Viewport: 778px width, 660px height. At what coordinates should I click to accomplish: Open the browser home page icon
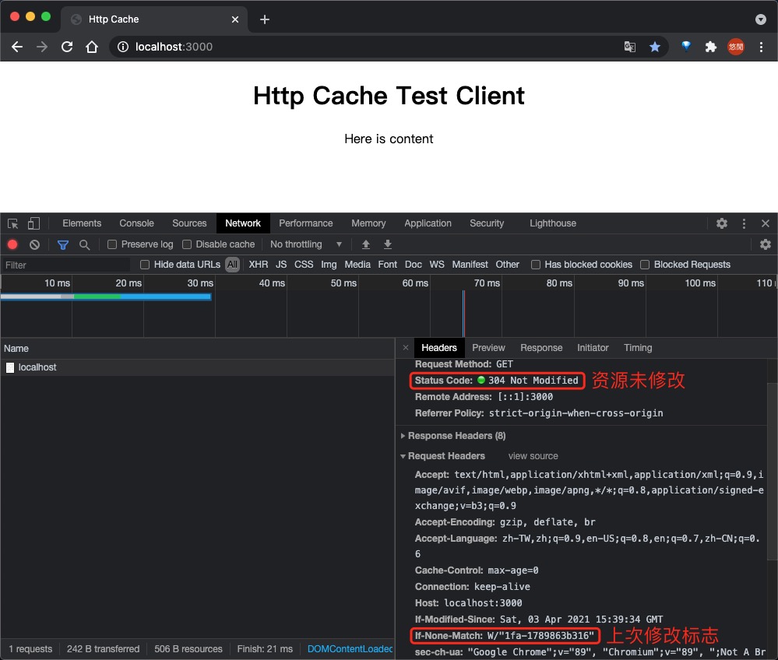92,47
